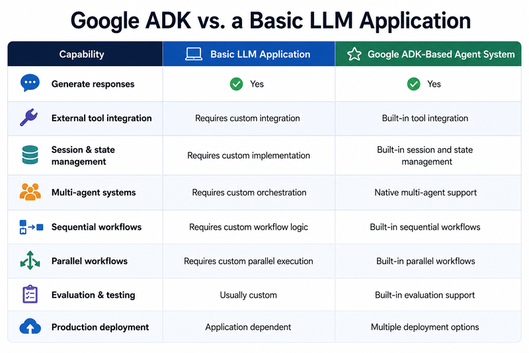Screen dimensions: 529x353
Task: Click the Requires custom parallel execution cell
Action: coord(249,261)
